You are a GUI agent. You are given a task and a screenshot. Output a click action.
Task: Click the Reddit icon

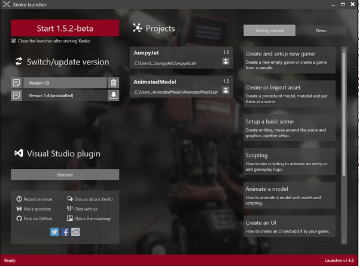(75, 232)
